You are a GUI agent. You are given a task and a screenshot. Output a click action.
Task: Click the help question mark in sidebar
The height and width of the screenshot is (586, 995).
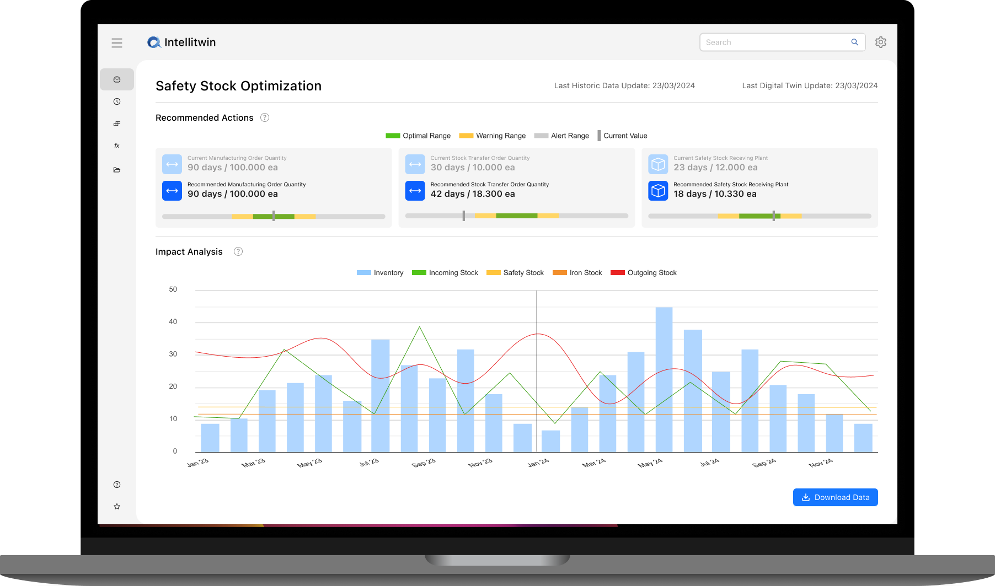(x=117, y=484)
